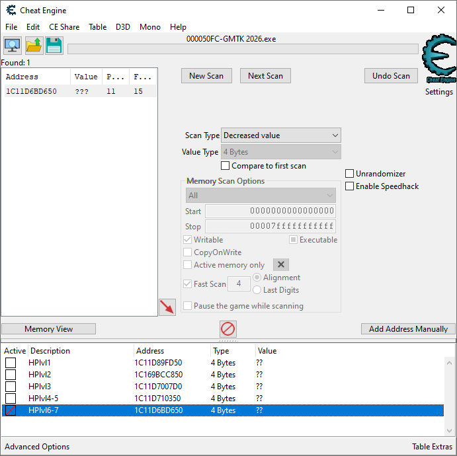Open the process list computer icon
Screen dimensions: 457x456
point(13,46)
